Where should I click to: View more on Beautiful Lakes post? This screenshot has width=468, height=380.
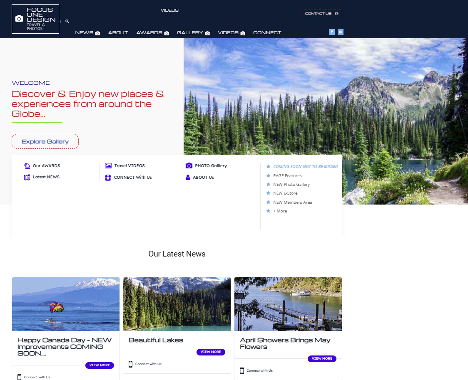click(211, 352)
